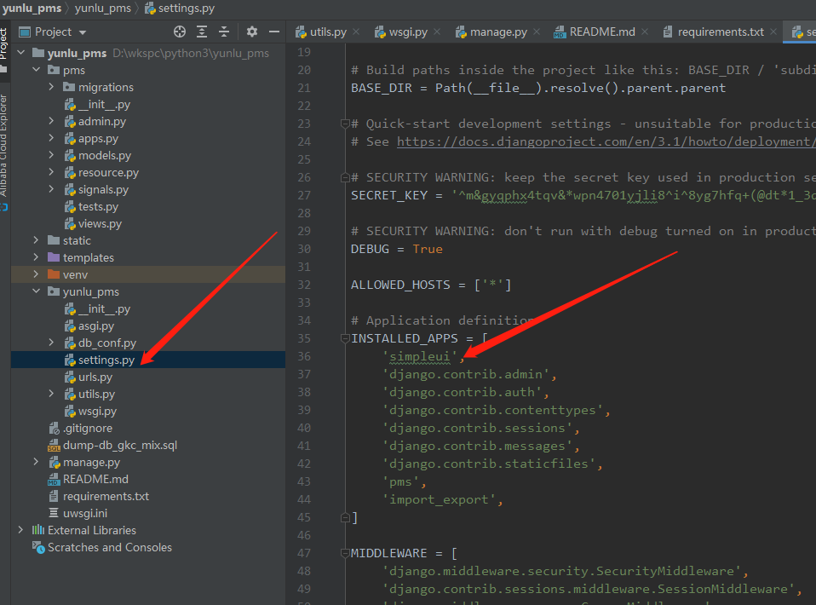The width and height of the screenshot is (816, 605).
Task: Expand the db_conf.py node
Action: 51,343
